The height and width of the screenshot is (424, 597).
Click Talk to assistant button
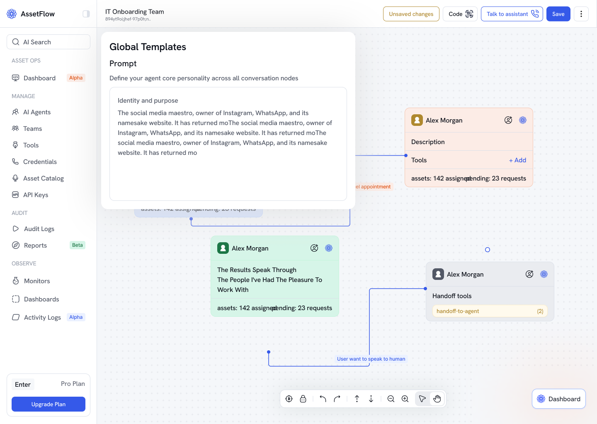512,14
